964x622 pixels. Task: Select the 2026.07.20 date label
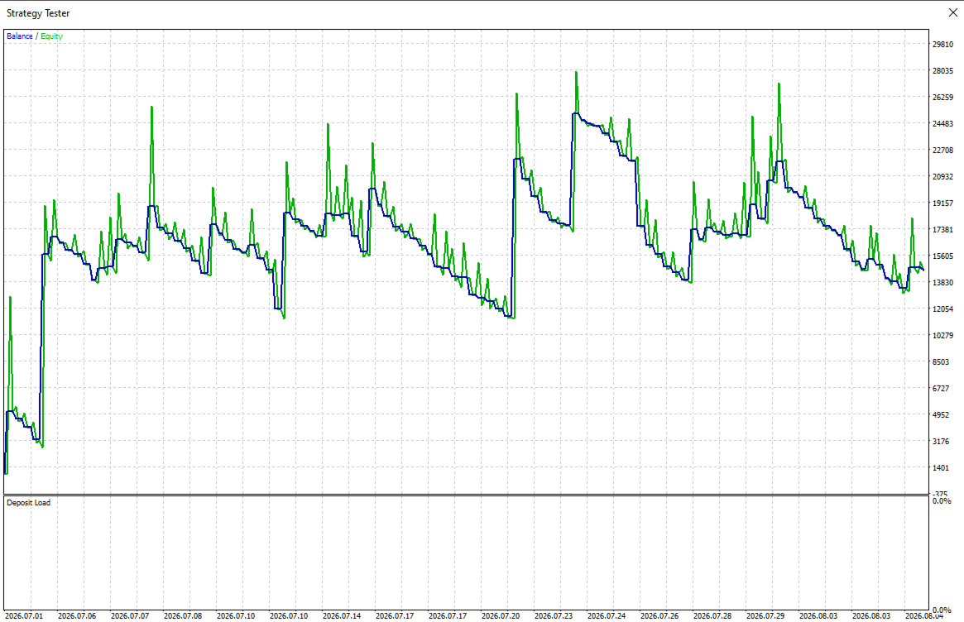501,615
